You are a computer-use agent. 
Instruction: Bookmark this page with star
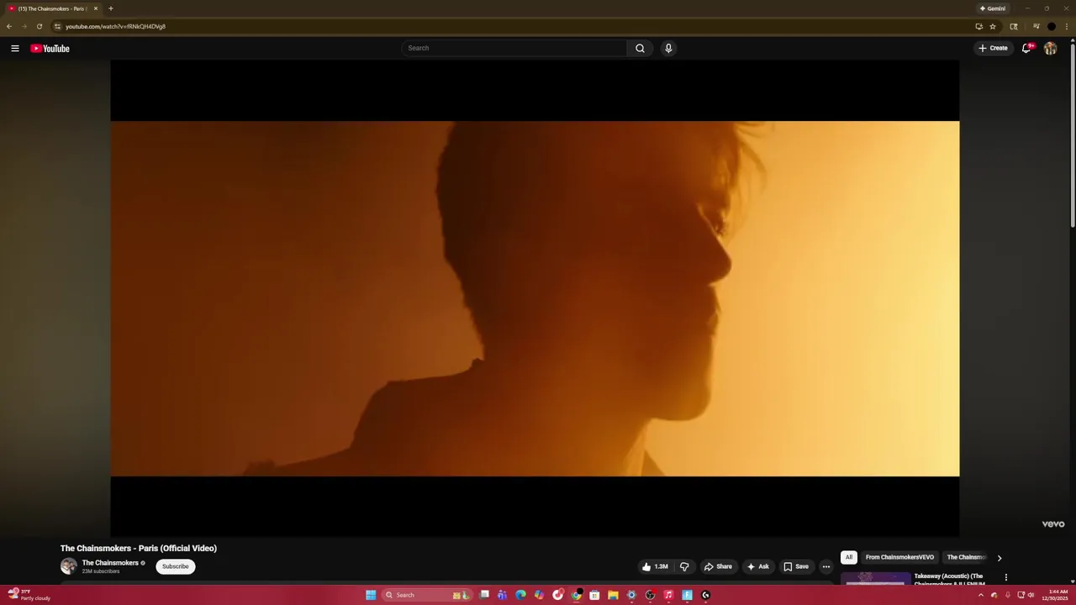click(993, 26)
